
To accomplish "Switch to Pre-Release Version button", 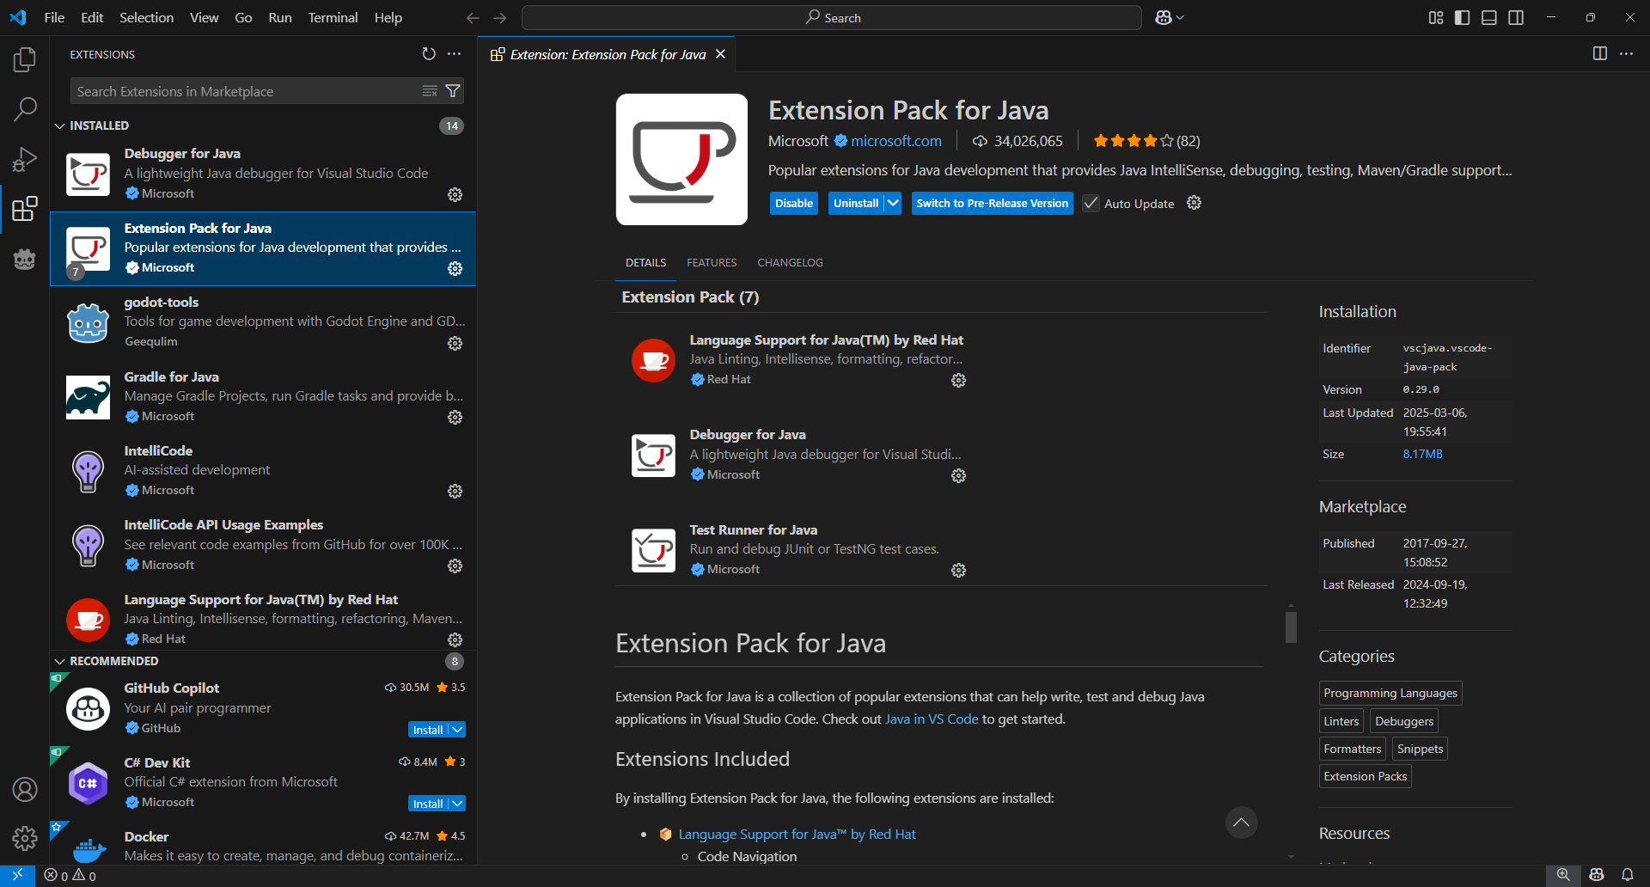I will [993, 204].
